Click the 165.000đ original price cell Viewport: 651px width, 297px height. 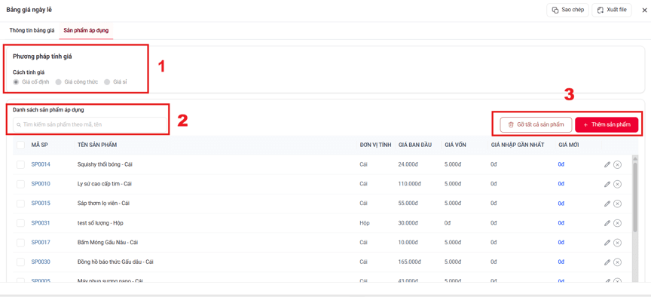coord(410,262)
